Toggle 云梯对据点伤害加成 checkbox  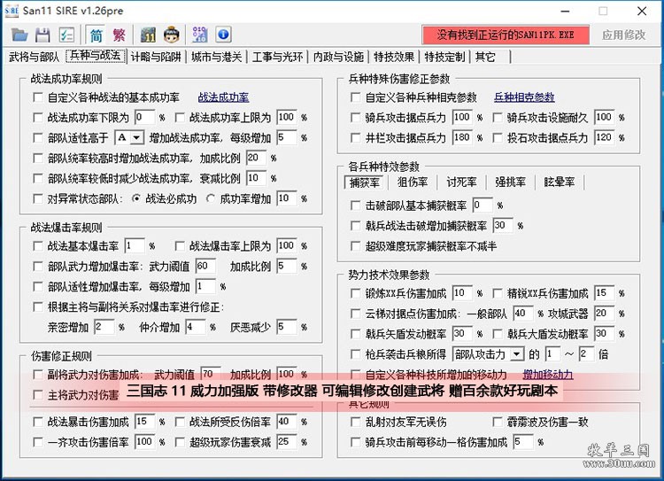point(356,314)
